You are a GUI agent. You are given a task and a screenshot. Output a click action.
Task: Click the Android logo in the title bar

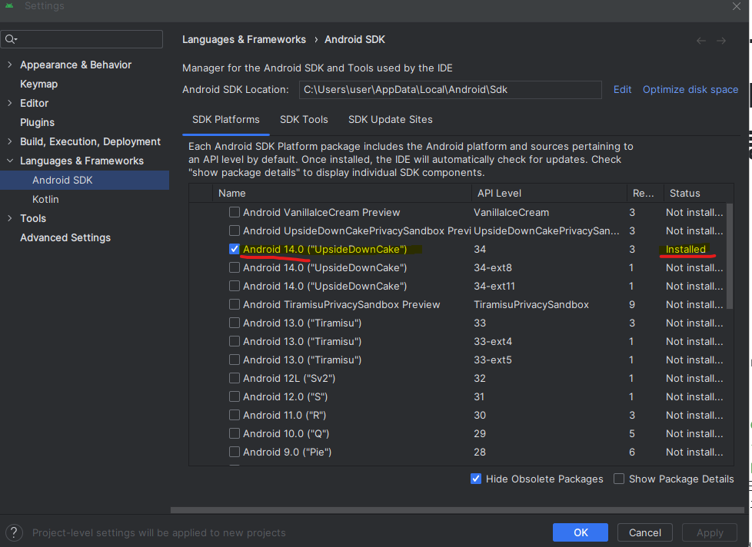9,6
